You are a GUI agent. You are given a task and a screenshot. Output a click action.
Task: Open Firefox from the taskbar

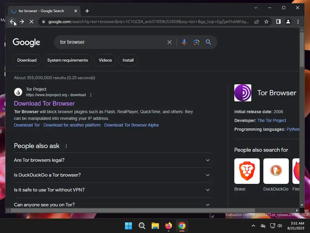tap(169, 226)
